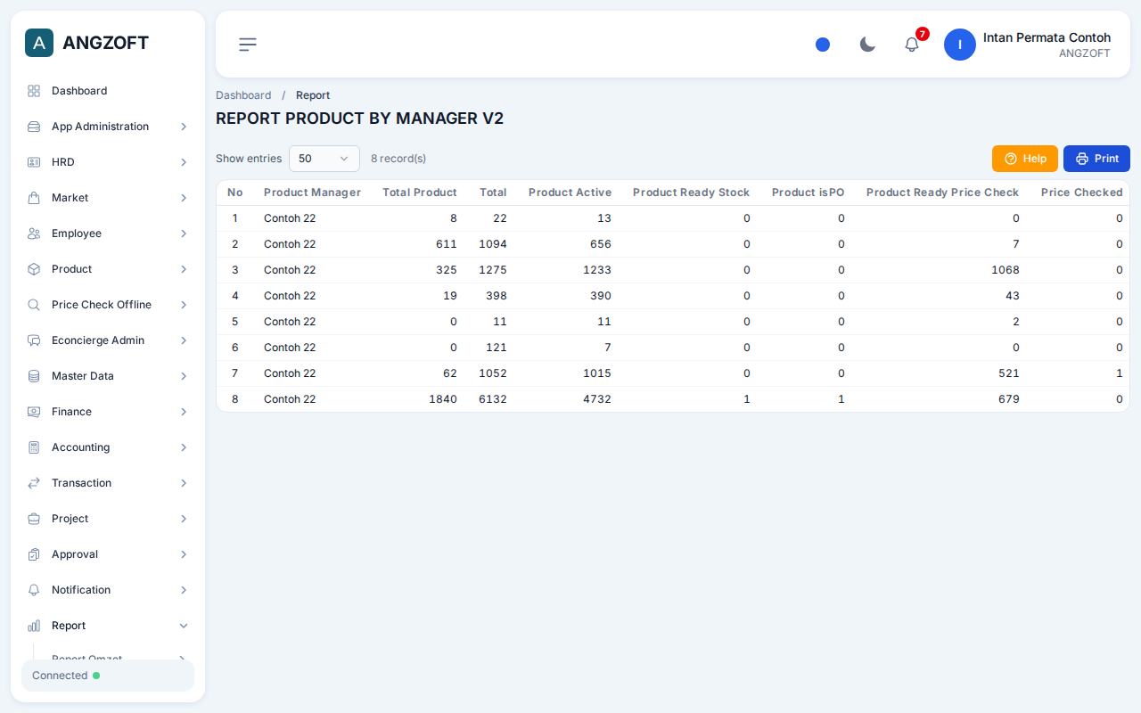This screenshot has height=713, width=1141.
Task: Switch to dark mode moon icon
Action: click(867, 45)
